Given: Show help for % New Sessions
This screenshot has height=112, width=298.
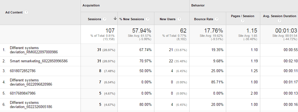Looking at the screenshot, I should coord(148,19).
